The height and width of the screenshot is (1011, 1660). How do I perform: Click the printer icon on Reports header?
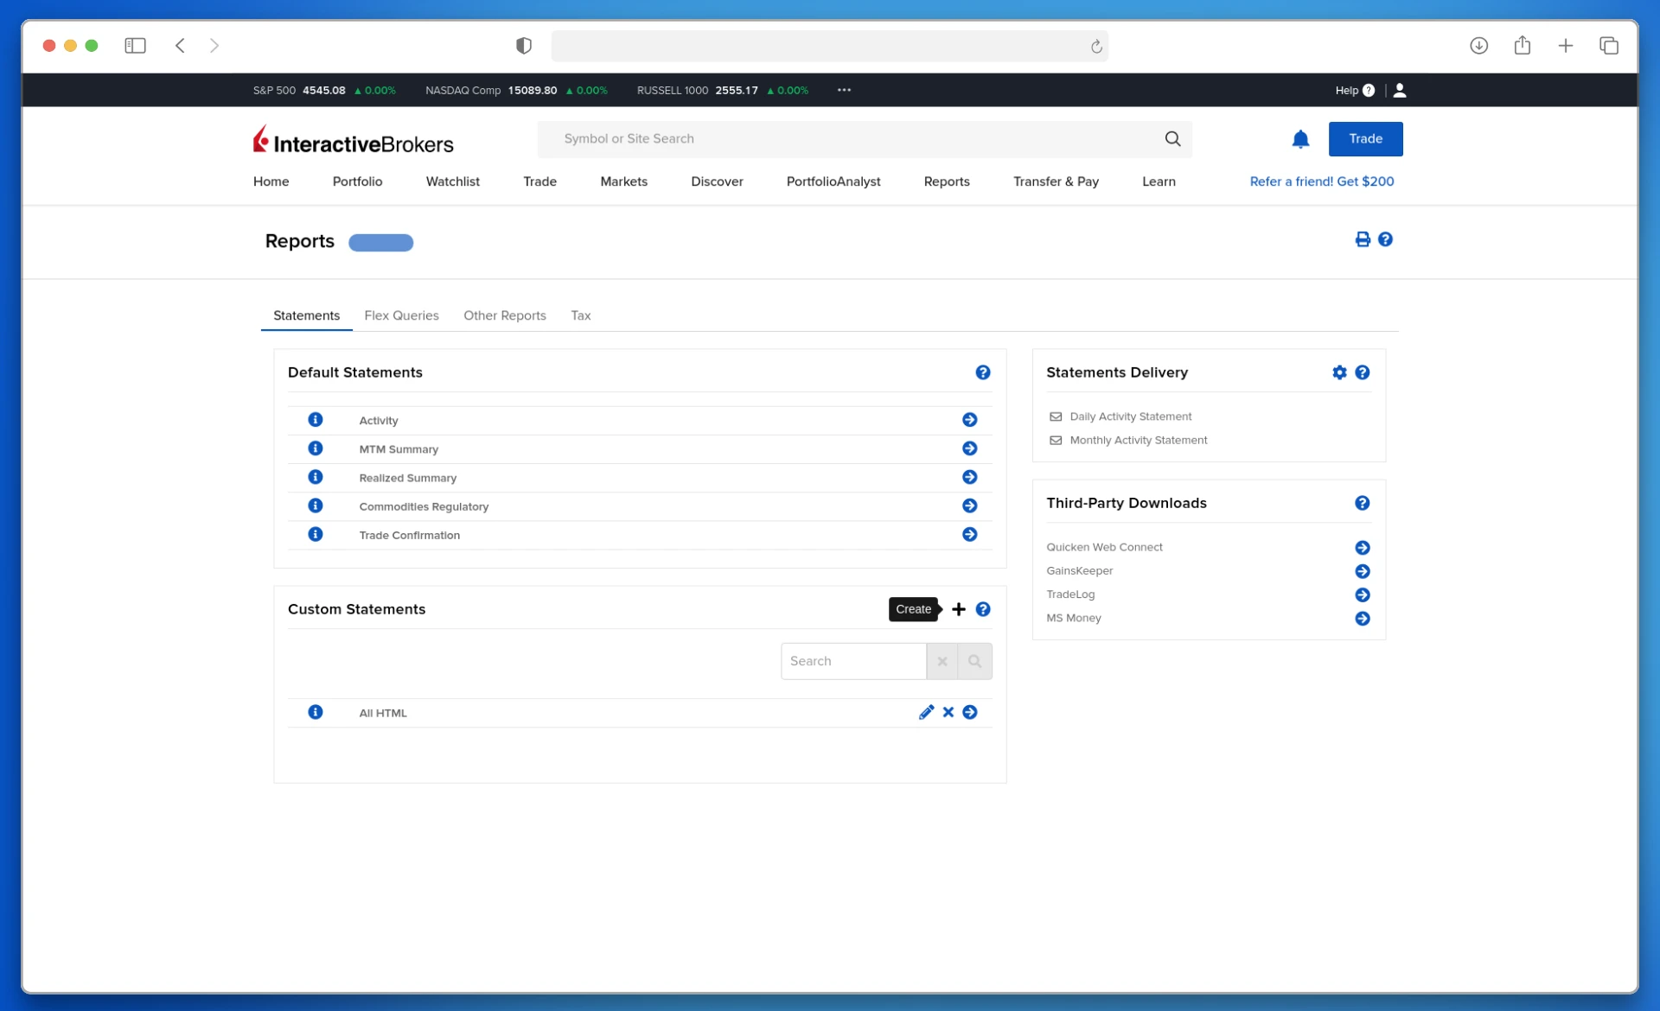(1363, 239)
